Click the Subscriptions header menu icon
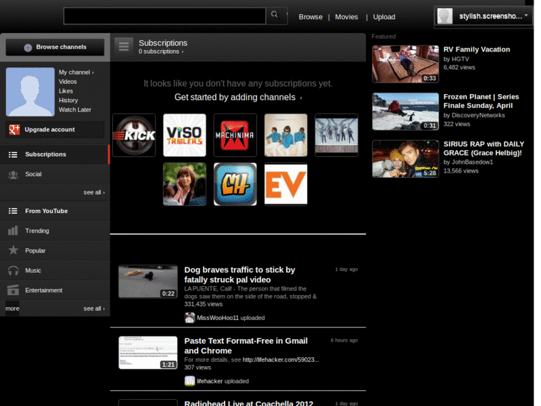The width and height of the screenshot is (541, 406). pyautogui.click(x=124, y=46)
